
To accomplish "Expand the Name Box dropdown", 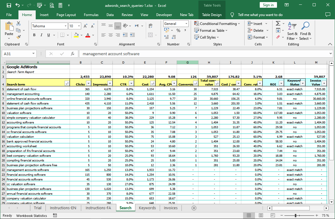I will click(x=33, y=54).
